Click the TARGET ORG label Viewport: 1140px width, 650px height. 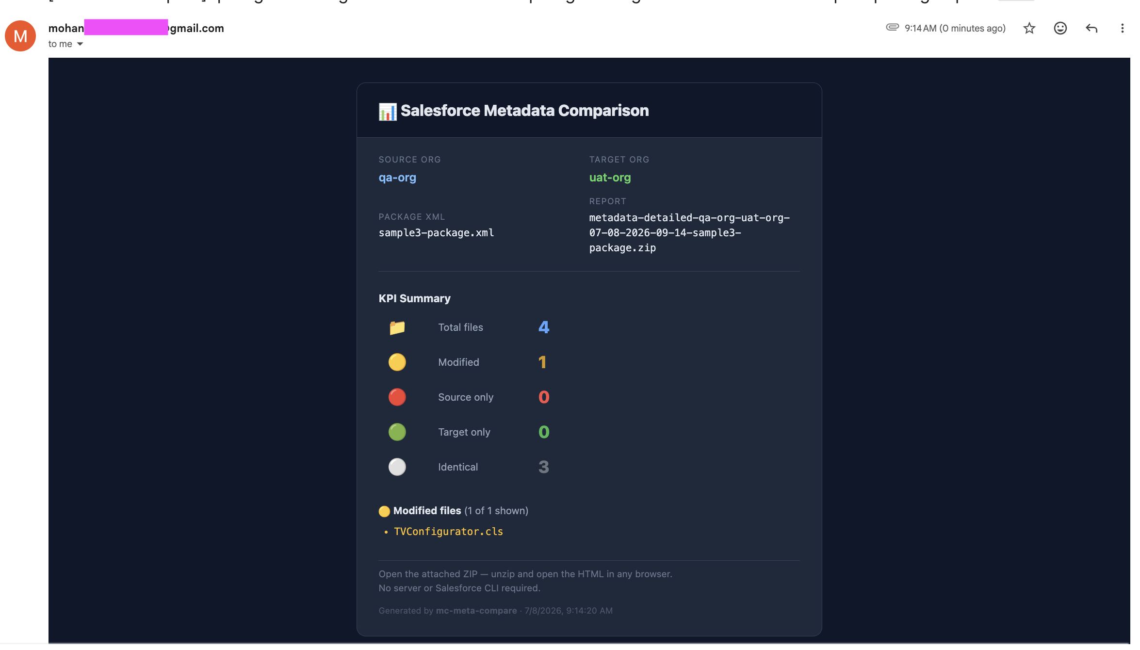click(x=619, y=160)
